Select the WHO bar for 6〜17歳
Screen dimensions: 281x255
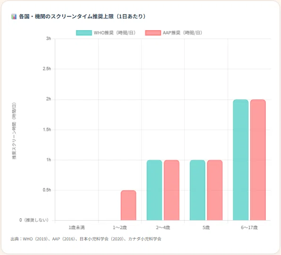click(240, 160)
